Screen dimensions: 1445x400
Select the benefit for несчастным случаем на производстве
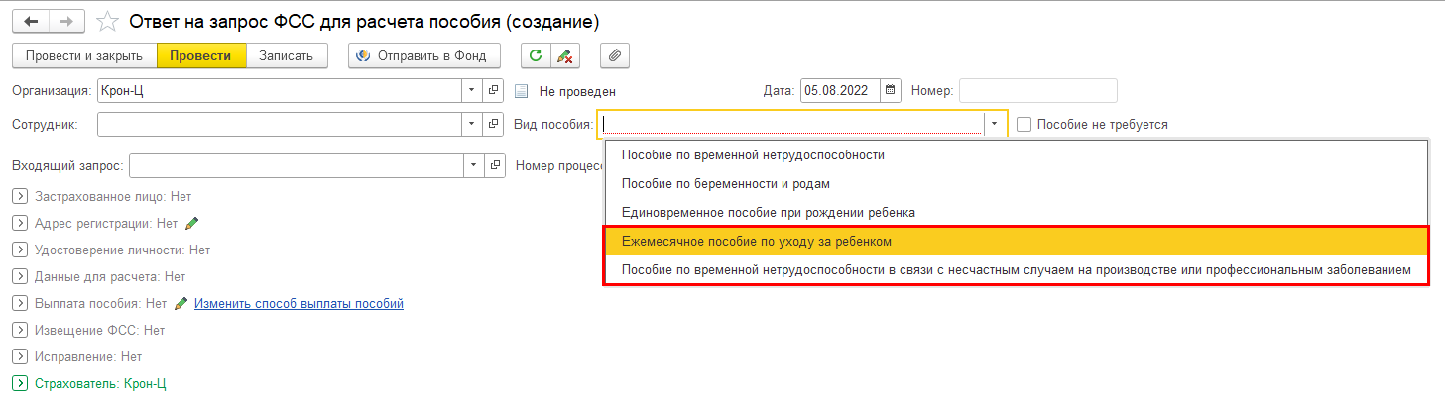click(x=1017, y=269)
